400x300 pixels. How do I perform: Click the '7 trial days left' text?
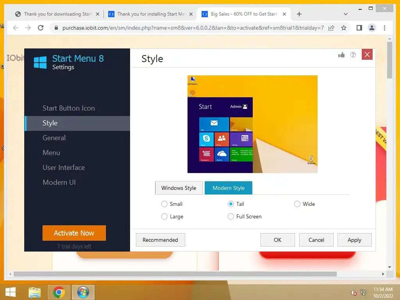pos(74,247)
